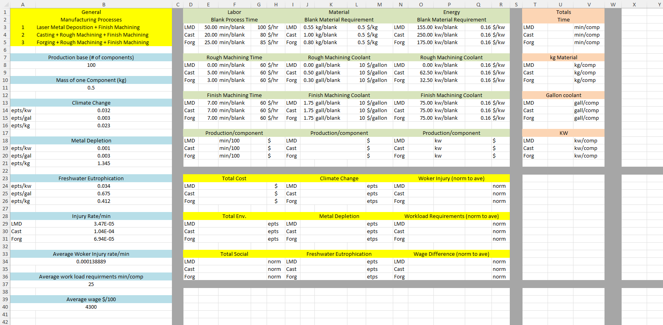The height and width of the screenshot is (325, 663).
Task: Select Cast rough machining energy 62.50
Action: [x=421, y=72]
